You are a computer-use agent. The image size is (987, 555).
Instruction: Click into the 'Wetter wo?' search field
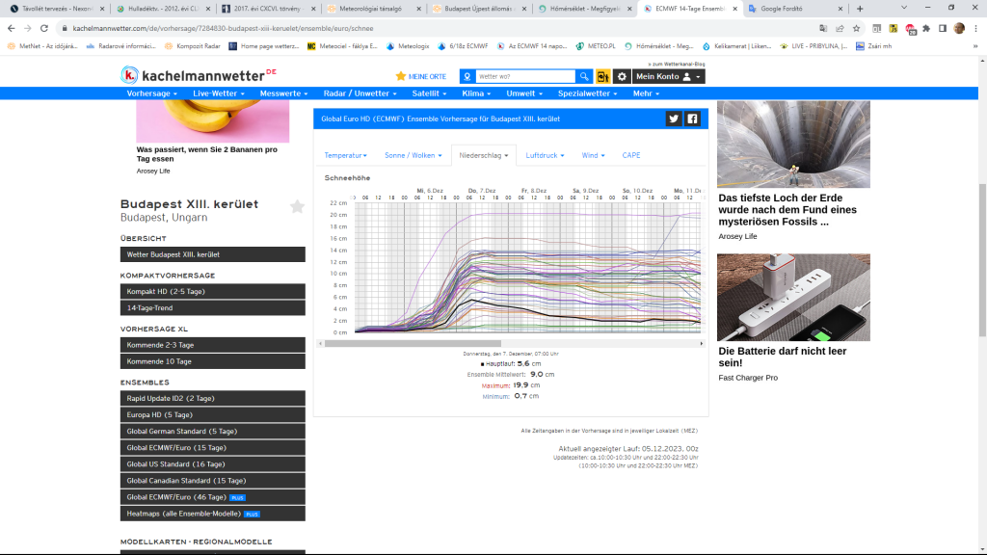tap(524, 76)
